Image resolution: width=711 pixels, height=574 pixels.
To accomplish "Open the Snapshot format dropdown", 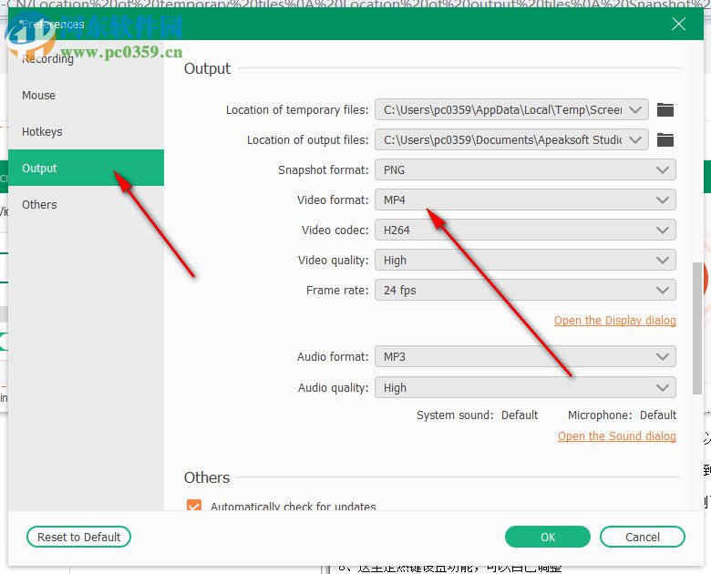I will 525,170.
